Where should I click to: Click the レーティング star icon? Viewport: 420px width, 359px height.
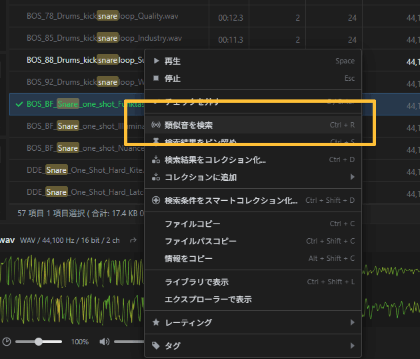point(156,322)
